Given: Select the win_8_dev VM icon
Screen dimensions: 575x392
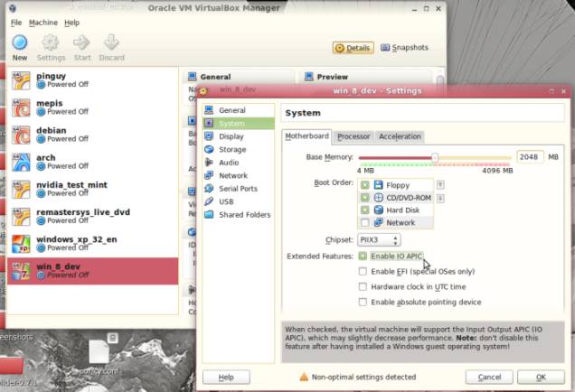Looking at the screenshot, I should [21, 271].
